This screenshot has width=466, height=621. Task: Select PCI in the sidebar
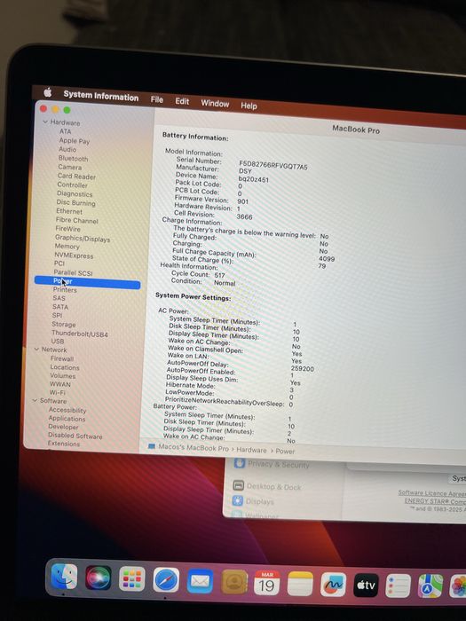(59, 263)
